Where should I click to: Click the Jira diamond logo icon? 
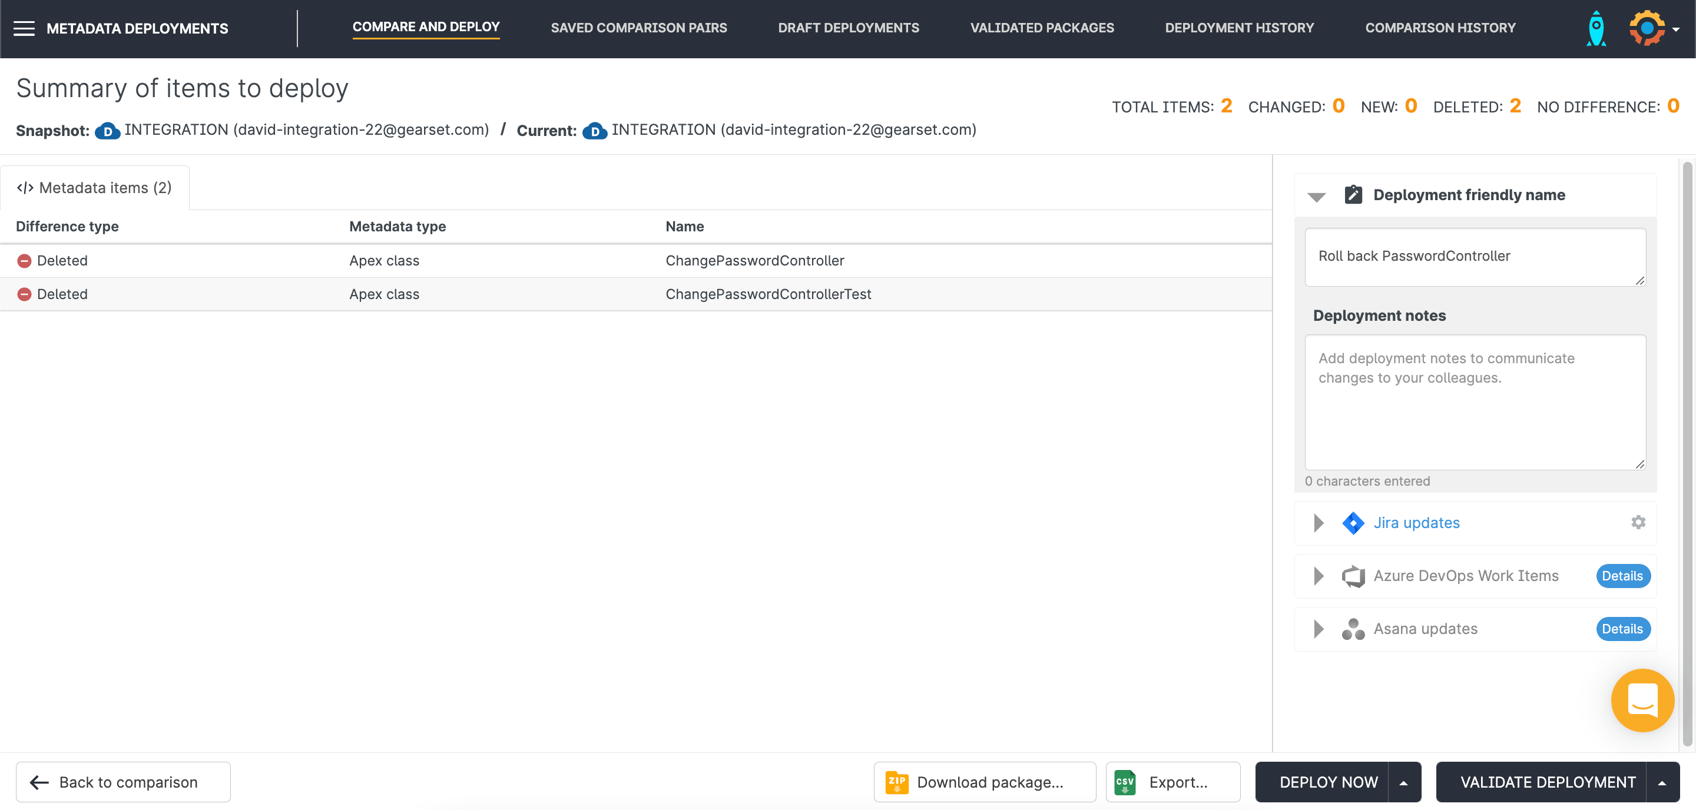click(x=1353, y=523)
